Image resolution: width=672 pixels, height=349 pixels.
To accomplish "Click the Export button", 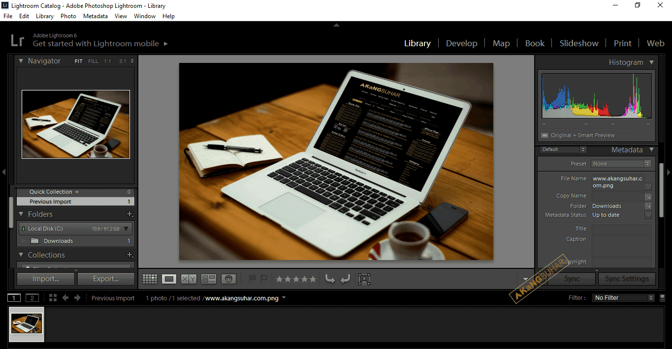I will (106, 279).
